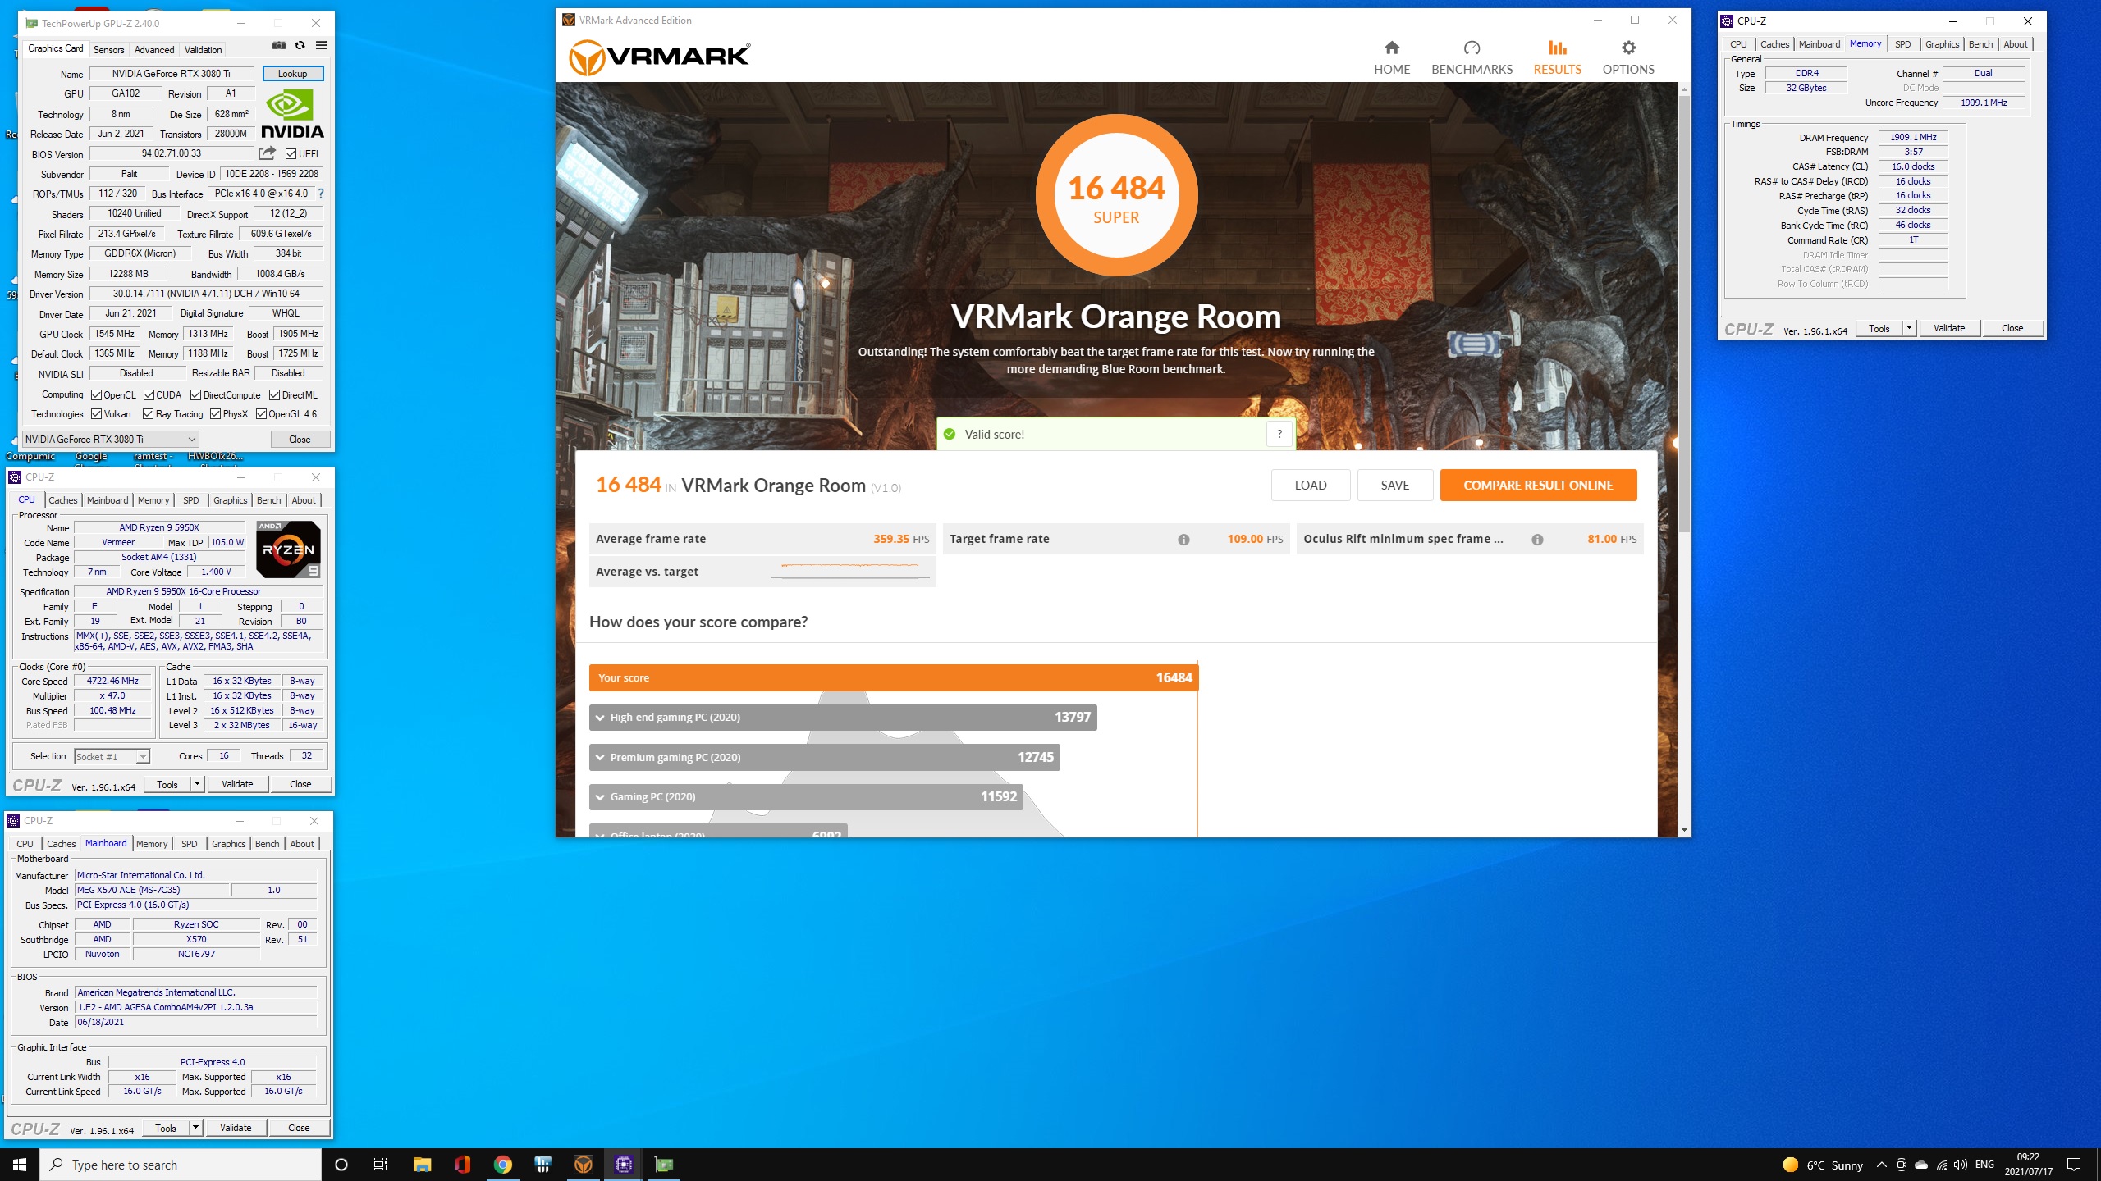Screen dimensions: 2101x1181
Task: Toggle the OpenCL checkbox
Action: [96, 395]
